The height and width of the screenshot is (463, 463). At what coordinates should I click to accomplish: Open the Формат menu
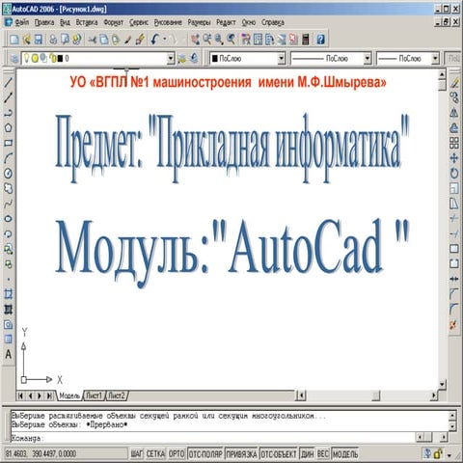coord(114,22)
